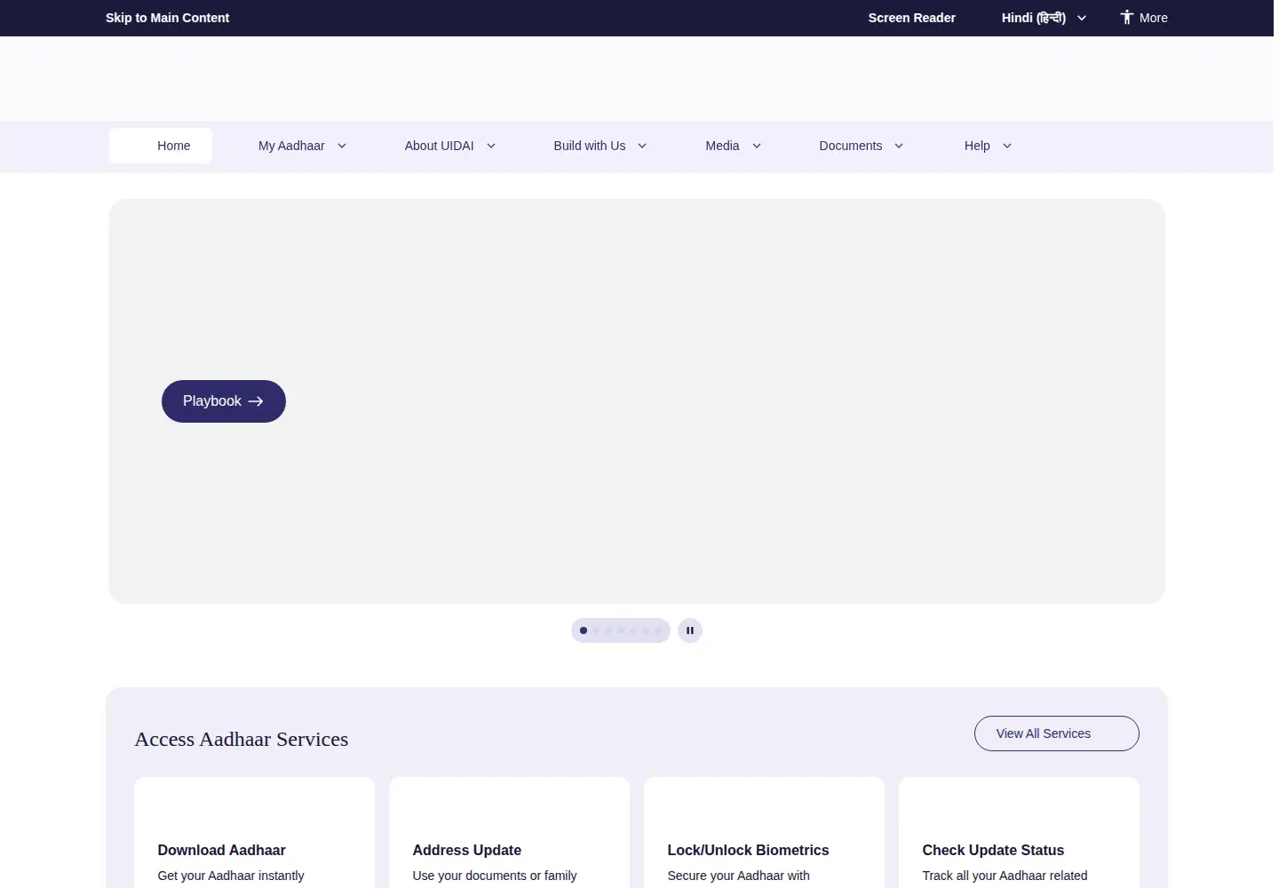Image resolution: width=1279 pixels, height=888 pixels.
Task: Open the Screen Reader link
Action: coord(911,18)
